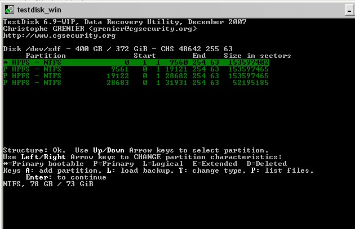
Task: Click the 'Size in sectors' column header
Action: pos(258,56)
